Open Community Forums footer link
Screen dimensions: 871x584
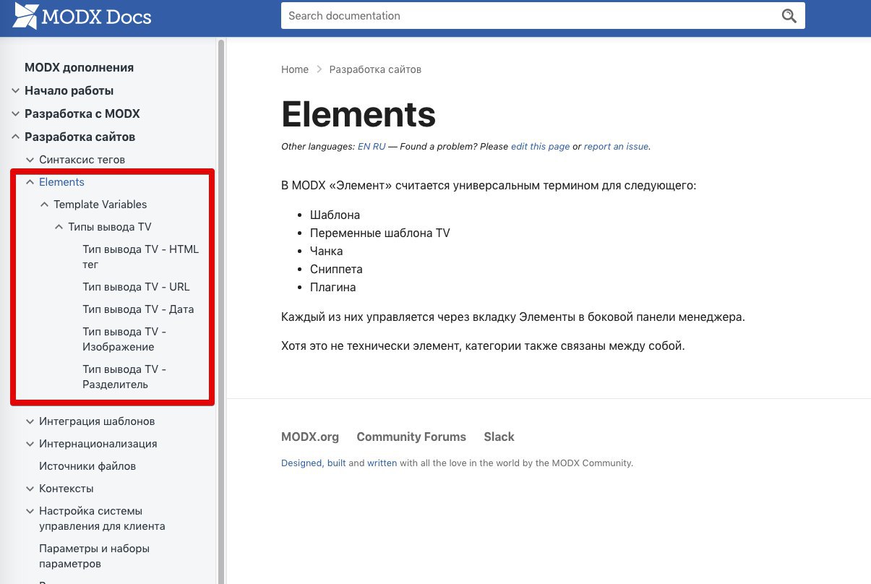click(x=411, y=437)
